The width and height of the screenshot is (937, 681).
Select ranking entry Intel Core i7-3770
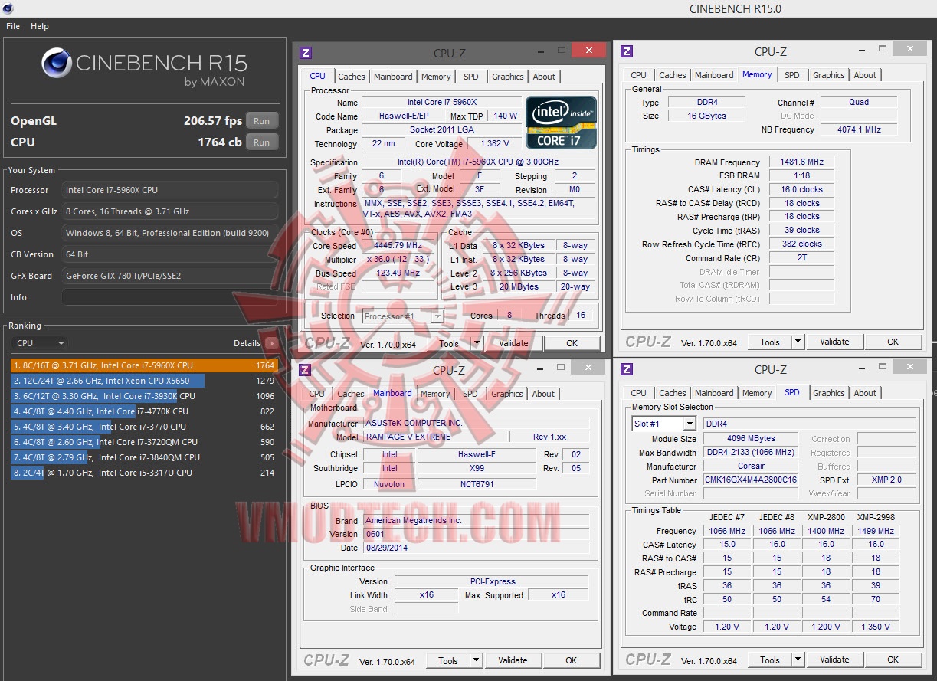(x=144, y=427)
